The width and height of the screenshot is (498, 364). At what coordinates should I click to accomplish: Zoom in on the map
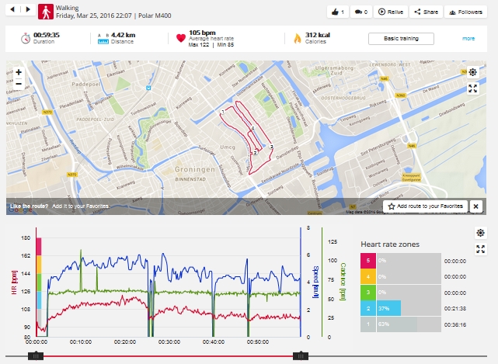[19, 71]
